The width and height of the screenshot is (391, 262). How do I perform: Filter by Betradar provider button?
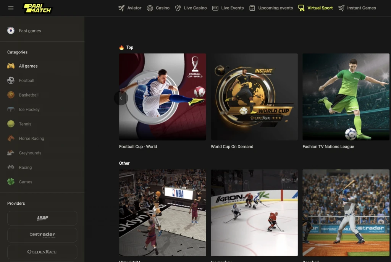tap(42, 235)
